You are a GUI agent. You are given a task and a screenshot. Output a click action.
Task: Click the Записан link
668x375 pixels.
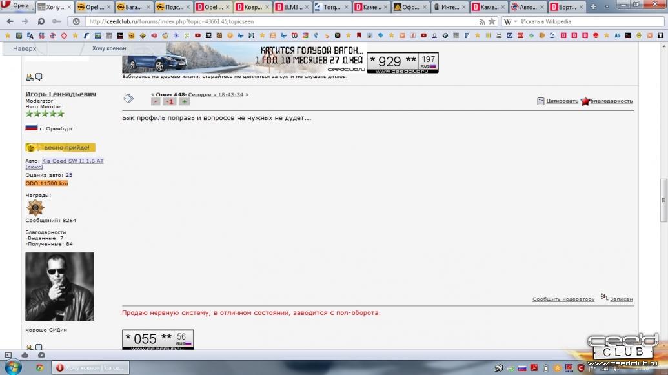[621, 299]
